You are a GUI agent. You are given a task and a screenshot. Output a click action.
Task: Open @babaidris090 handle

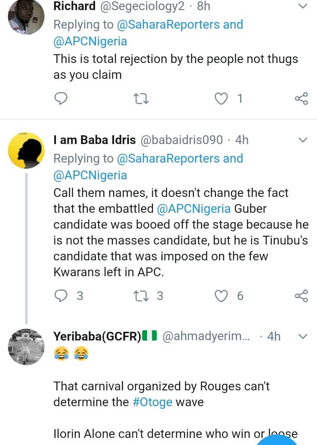(x=181, y=140)
